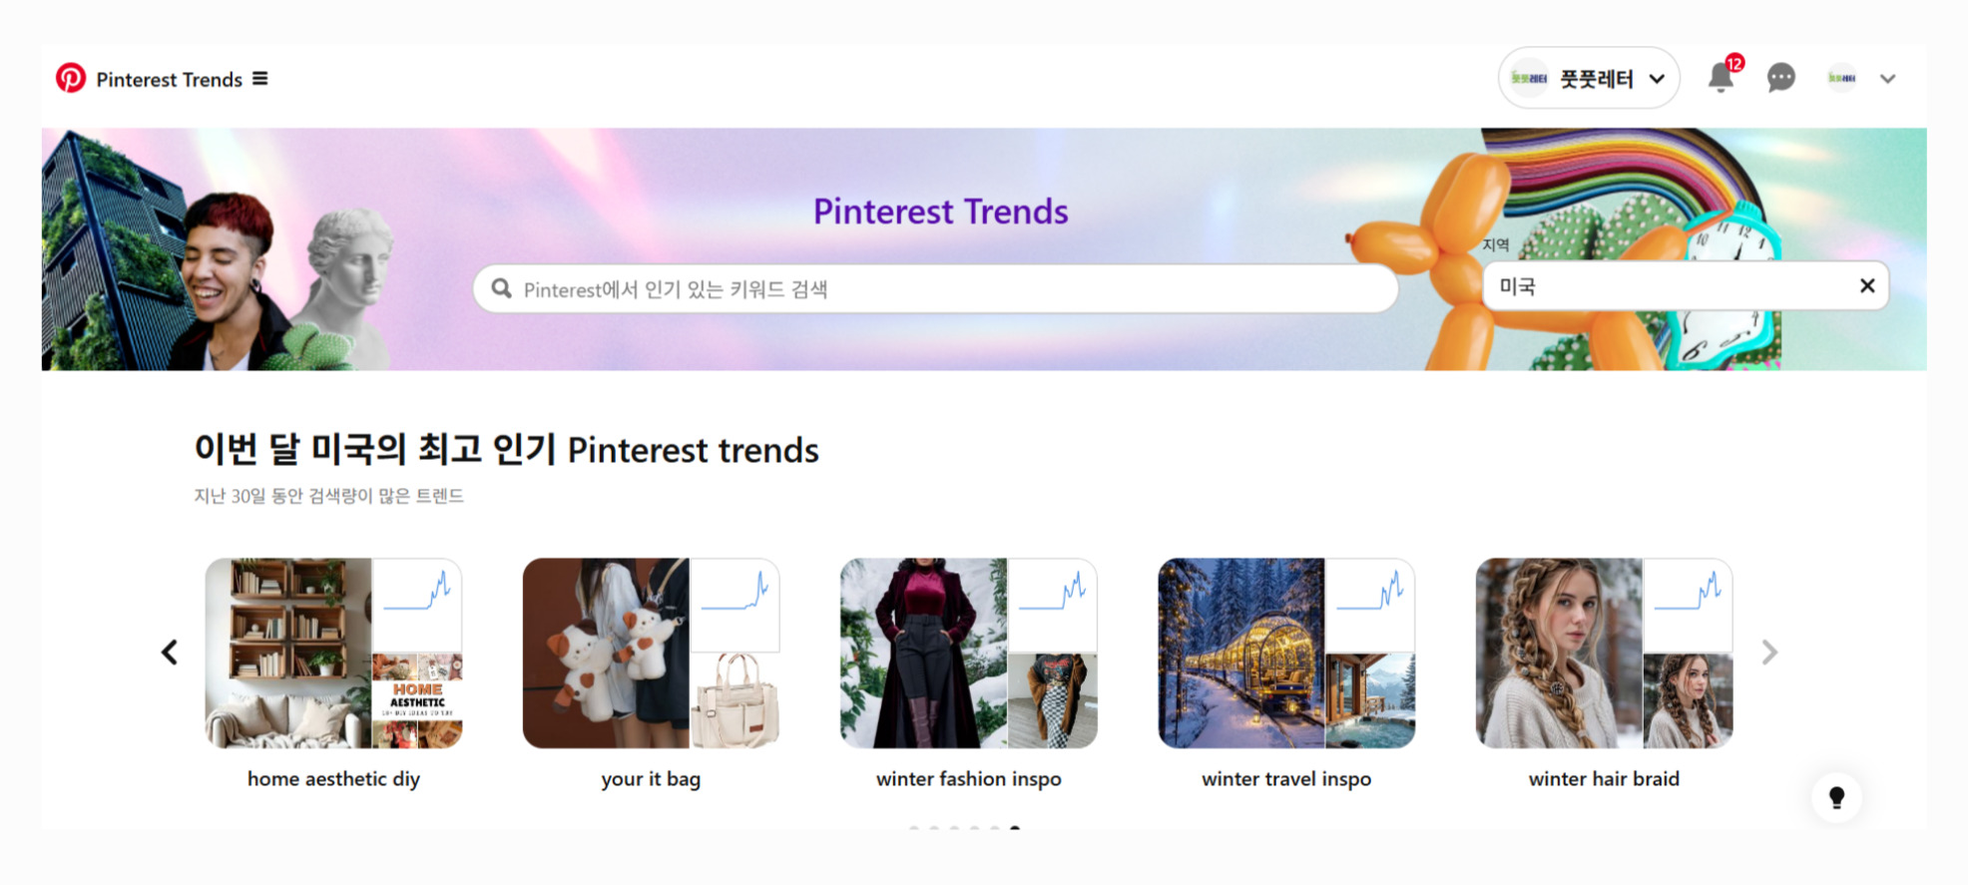The height and width of the screenshot is (885, 1968).
Task: Click the magnifier icon in keyword search
Action: [502, 288]
